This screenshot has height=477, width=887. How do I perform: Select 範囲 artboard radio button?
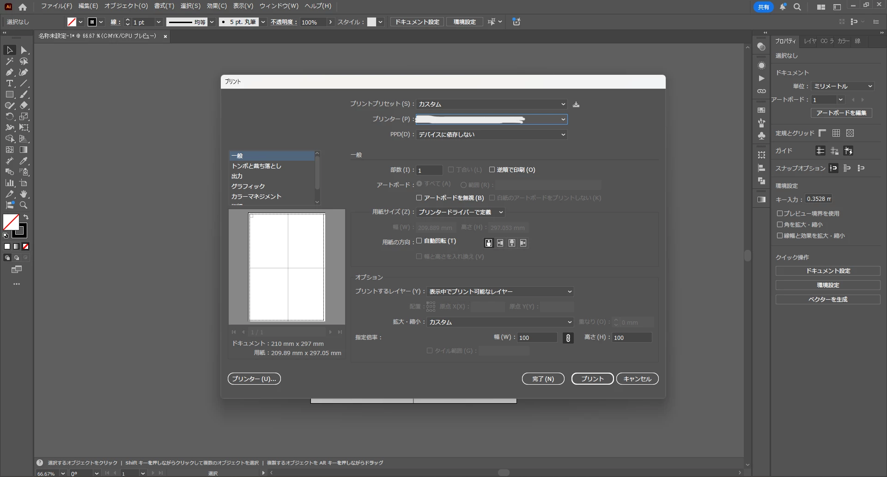point(463,185)
